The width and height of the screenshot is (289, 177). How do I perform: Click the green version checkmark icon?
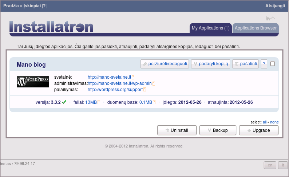(x=64, y=102)
